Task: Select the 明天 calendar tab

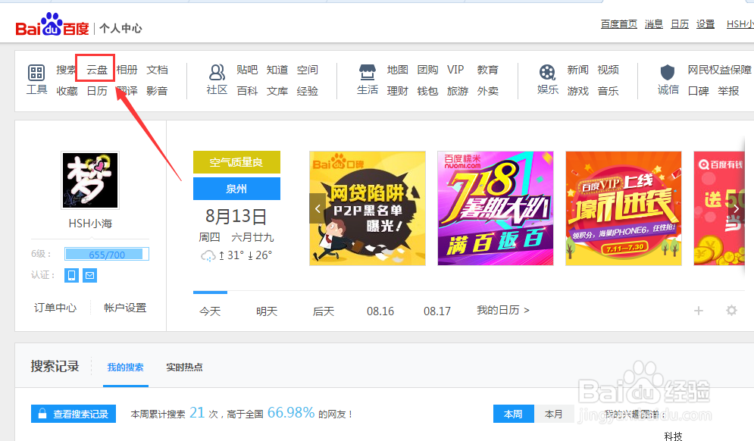Action: 267,311
